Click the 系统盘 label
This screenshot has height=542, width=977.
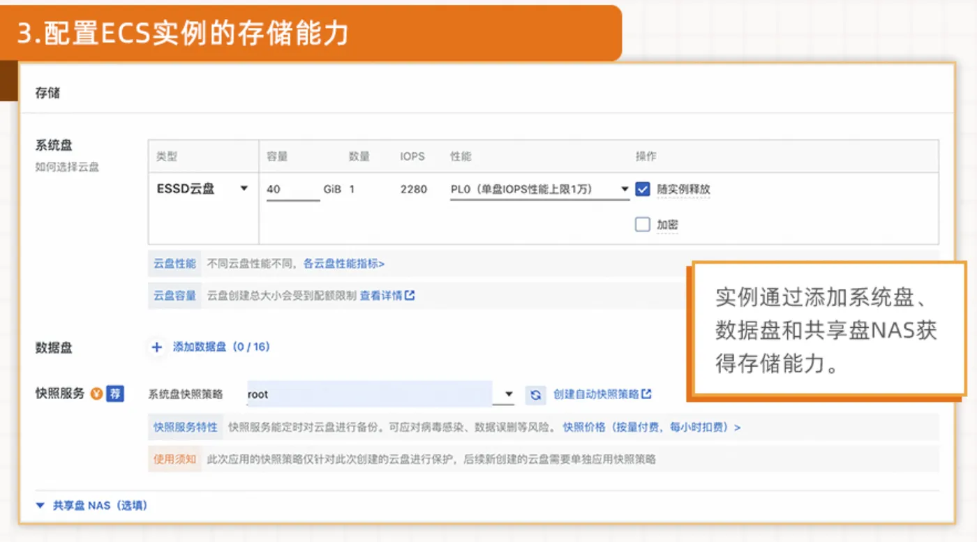(x=54, y=145)
